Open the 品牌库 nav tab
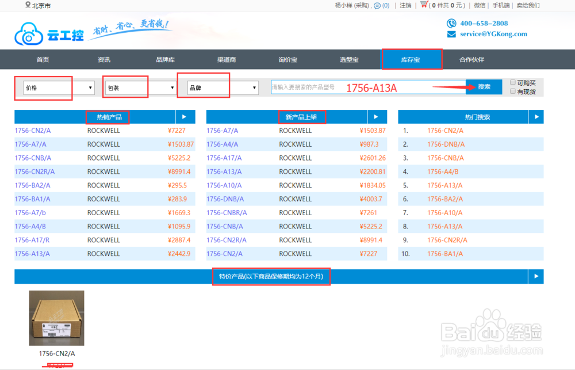Image resolution: width=575 pixels, height=370 pixels. click(166, 59)
